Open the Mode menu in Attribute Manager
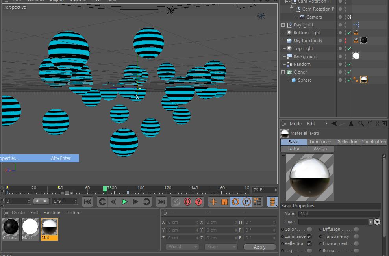Image resolution: width=389 pixels, height=256 pixels. [295, 124]
